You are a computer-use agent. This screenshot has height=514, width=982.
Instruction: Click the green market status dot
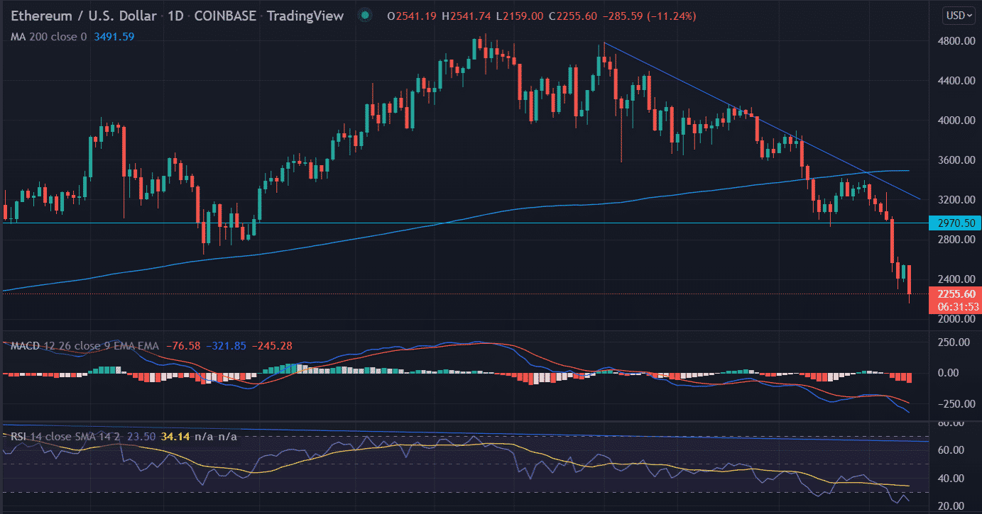tap(364, 16)
